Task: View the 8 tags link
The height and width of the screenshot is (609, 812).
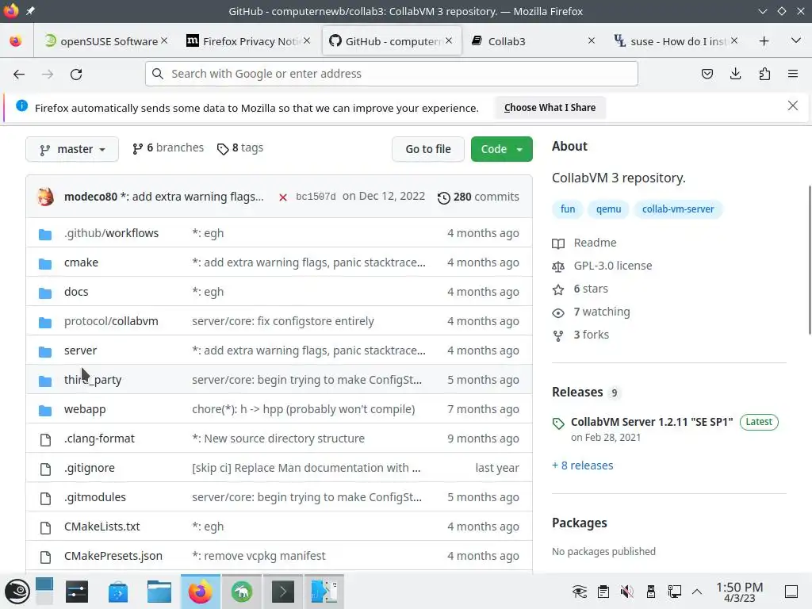Action: 240,148
